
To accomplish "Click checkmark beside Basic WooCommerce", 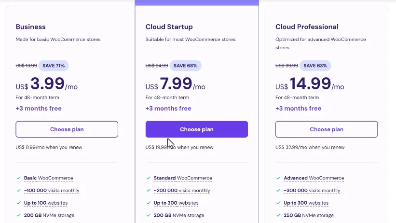I will [x=18, y=178].
